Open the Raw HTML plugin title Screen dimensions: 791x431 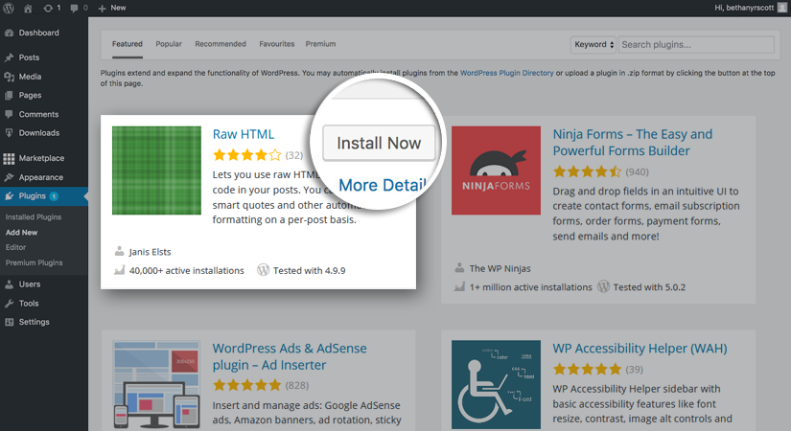[244, 135]
